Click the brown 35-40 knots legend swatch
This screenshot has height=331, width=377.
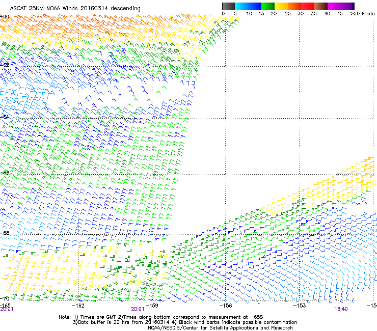pos(321,6)
